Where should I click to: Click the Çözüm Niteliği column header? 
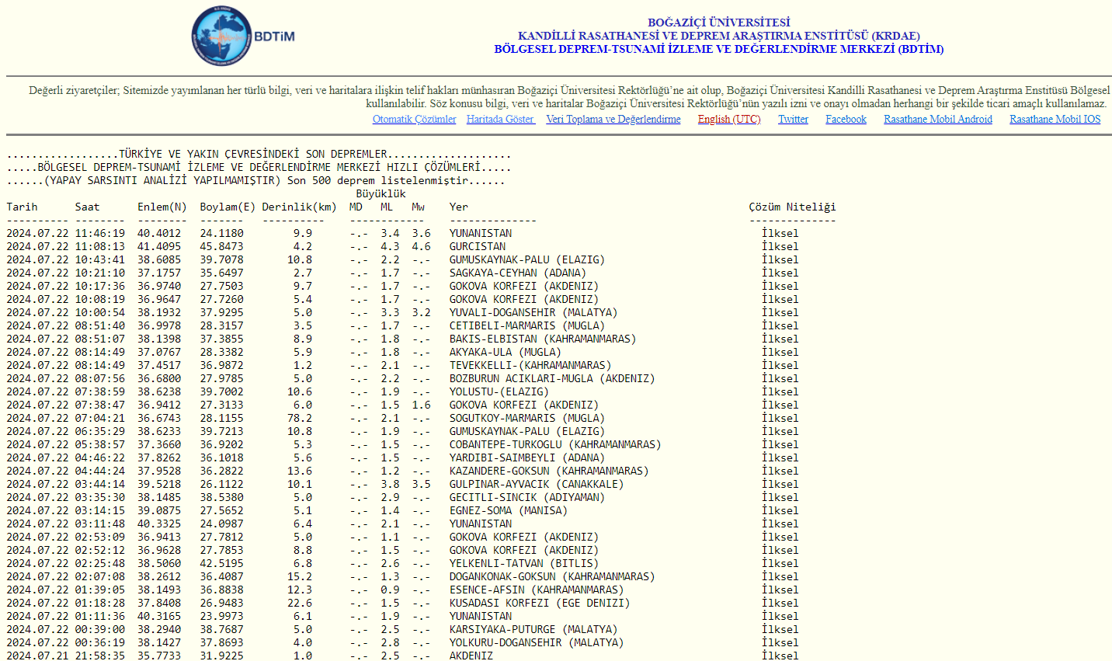coord(792,207)
